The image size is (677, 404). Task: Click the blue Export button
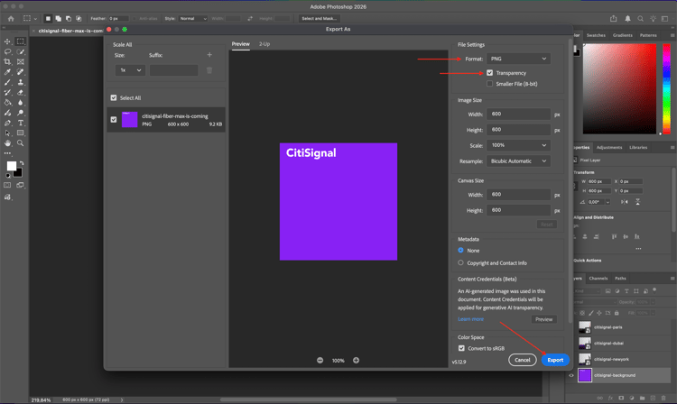(555, 360)
